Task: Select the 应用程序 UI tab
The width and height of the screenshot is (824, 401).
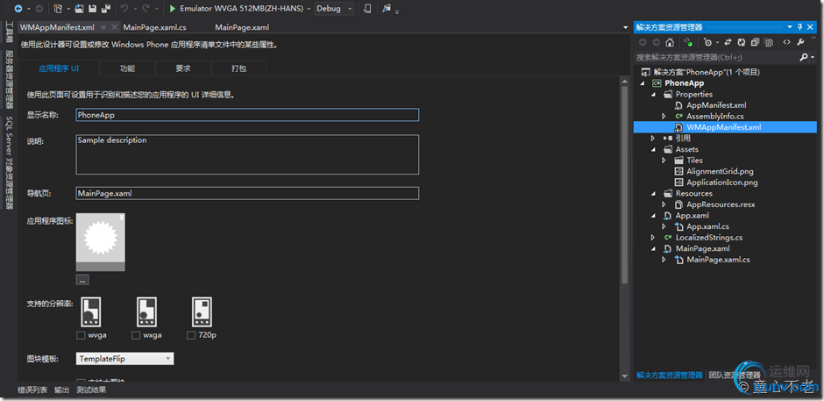Action: (59, 68)
